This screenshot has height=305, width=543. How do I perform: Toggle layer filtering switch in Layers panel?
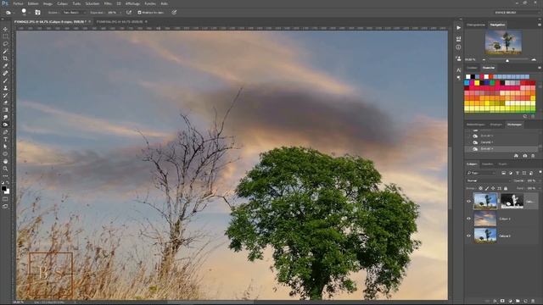(540, 173)
